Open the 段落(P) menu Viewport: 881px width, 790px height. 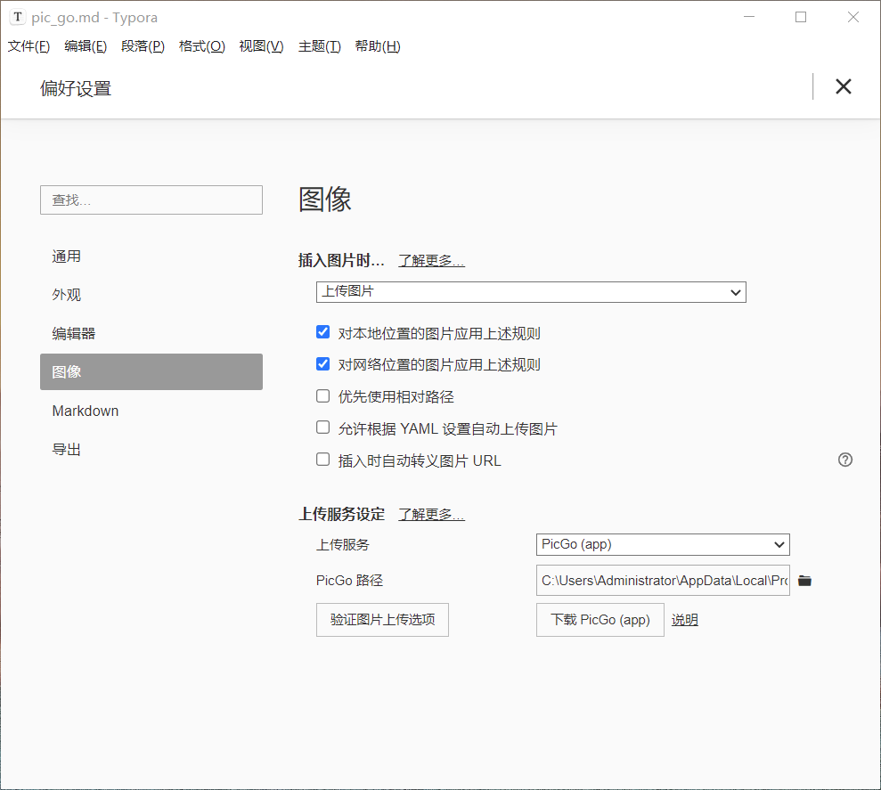click(x=143, y=46)
